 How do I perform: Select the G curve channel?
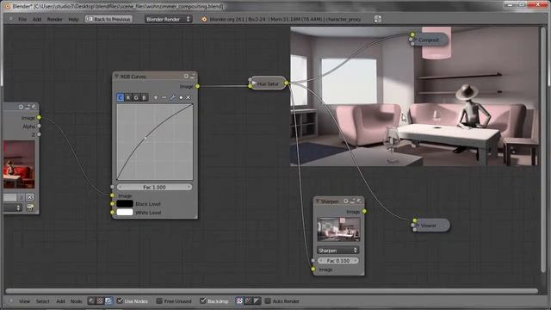click(136, 97)
